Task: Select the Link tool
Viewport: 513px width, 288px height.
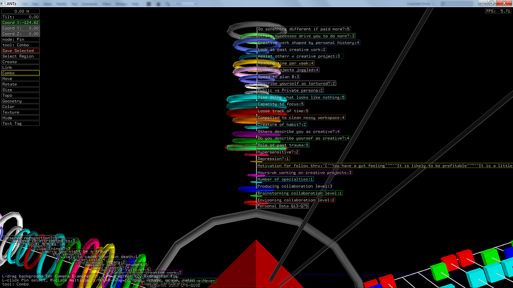Action: pos(20,68)
